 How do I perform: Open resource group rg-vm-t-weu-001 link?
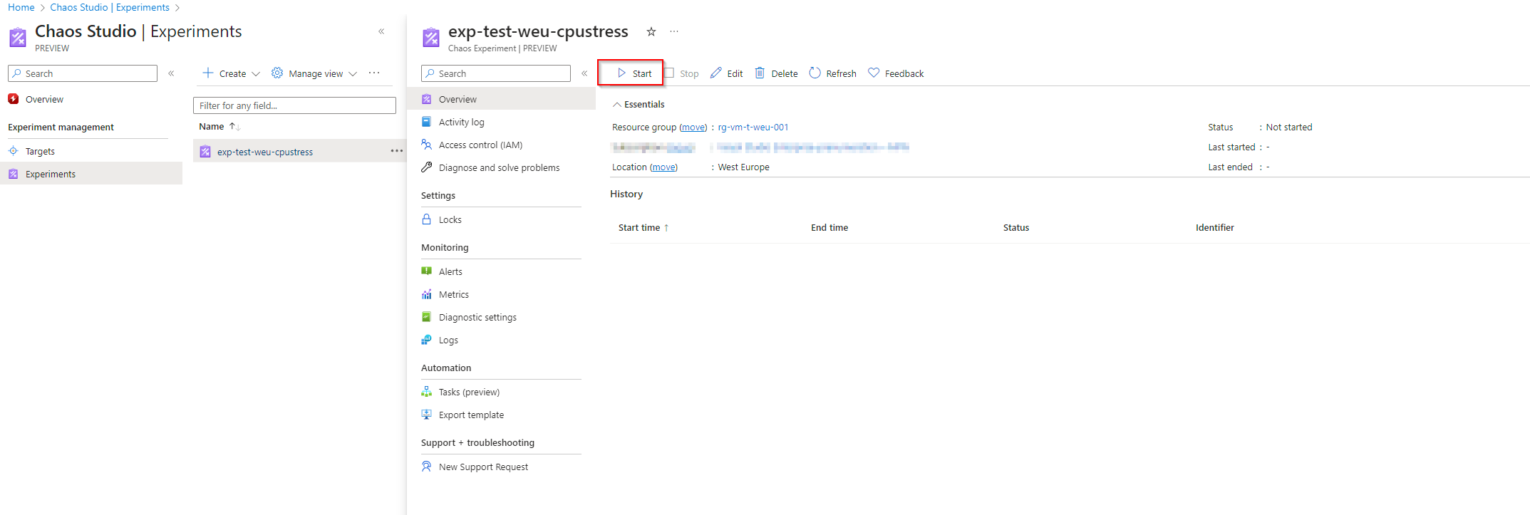[x=753, y=128]
